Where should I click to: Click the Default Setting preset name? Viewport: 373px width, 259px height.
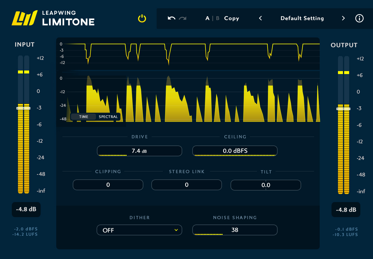click(x=302, y=18)
